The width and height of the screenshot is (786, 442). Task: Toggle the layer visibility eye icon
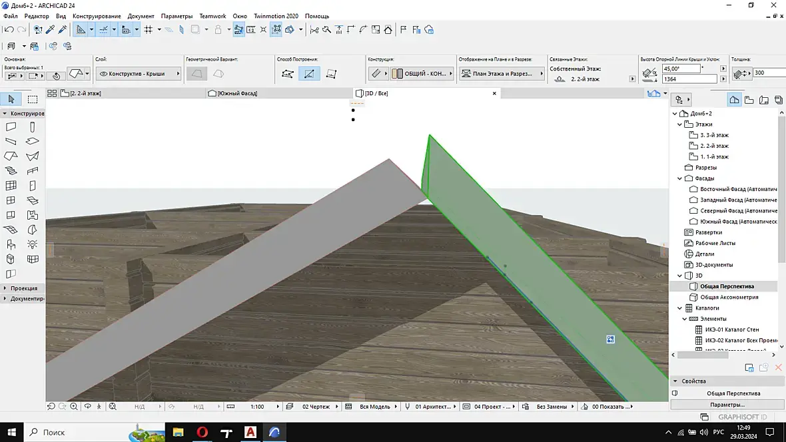tap(103, 74)
